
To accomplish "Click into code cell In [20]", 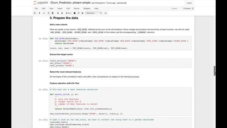I will point(120,43).
